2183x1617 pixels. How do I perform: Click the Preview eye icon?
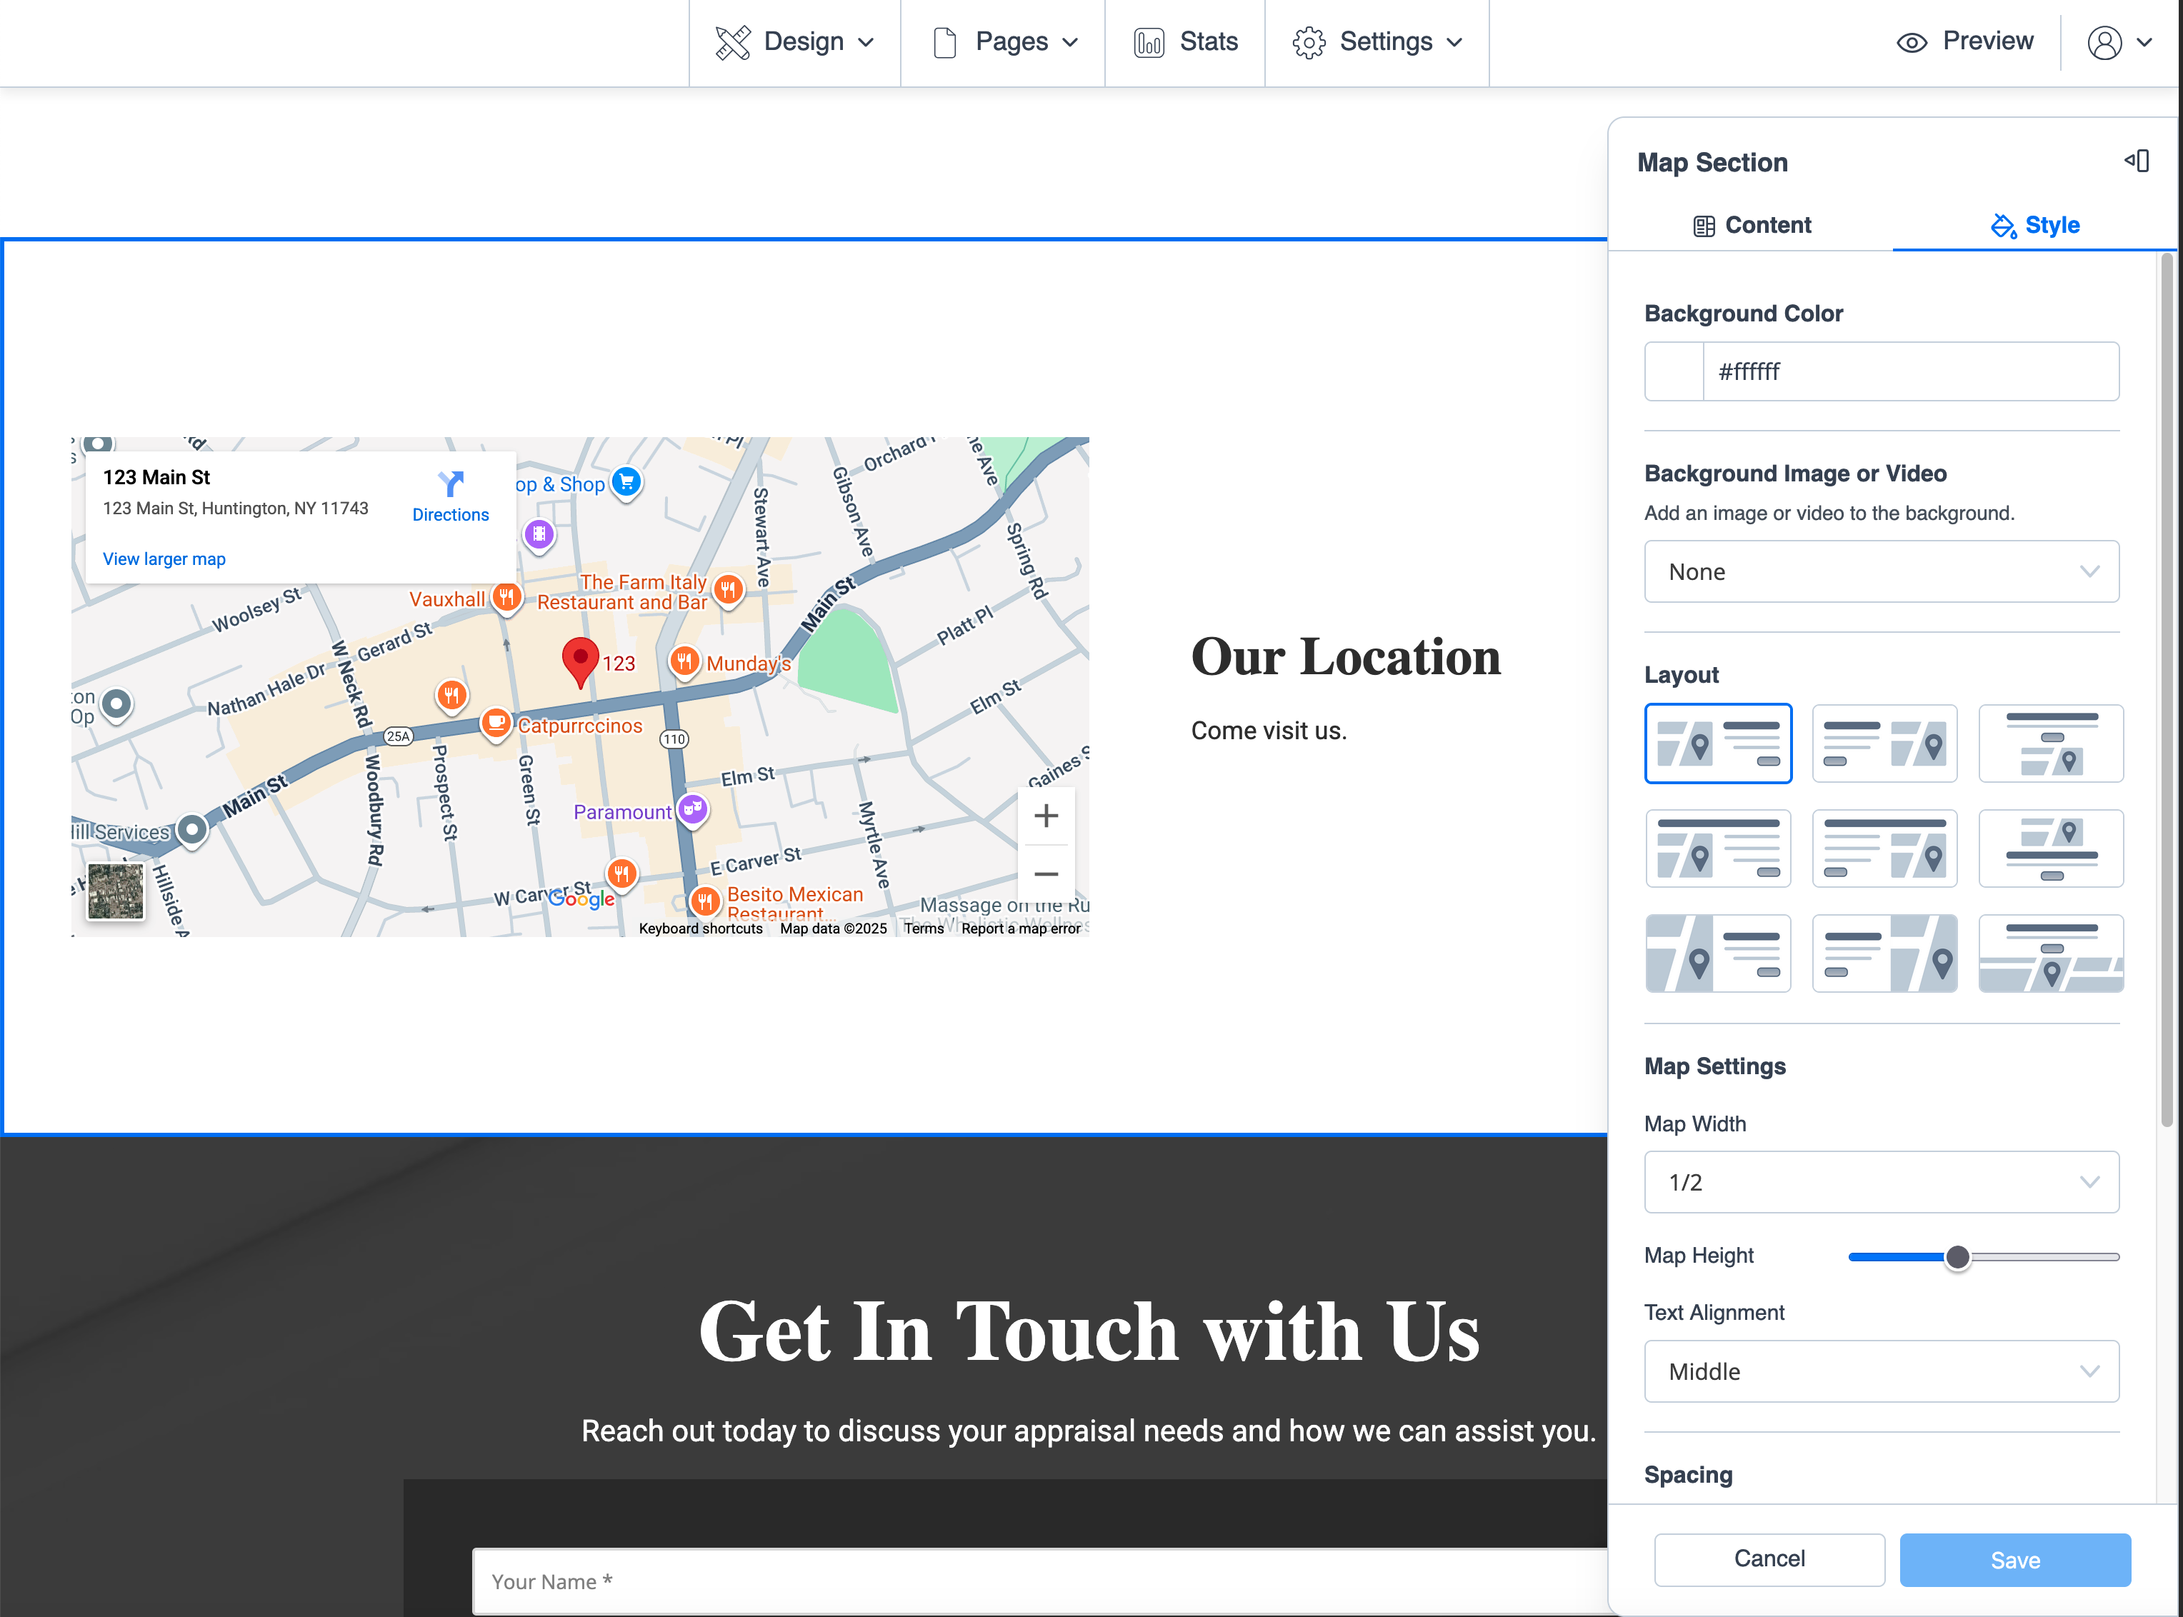pyautogui.click(x=1911, y=42)
